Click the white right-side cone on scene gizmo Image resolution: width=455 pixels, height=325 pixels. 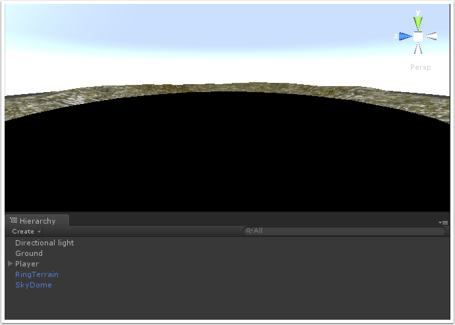[x=431, y=36]
